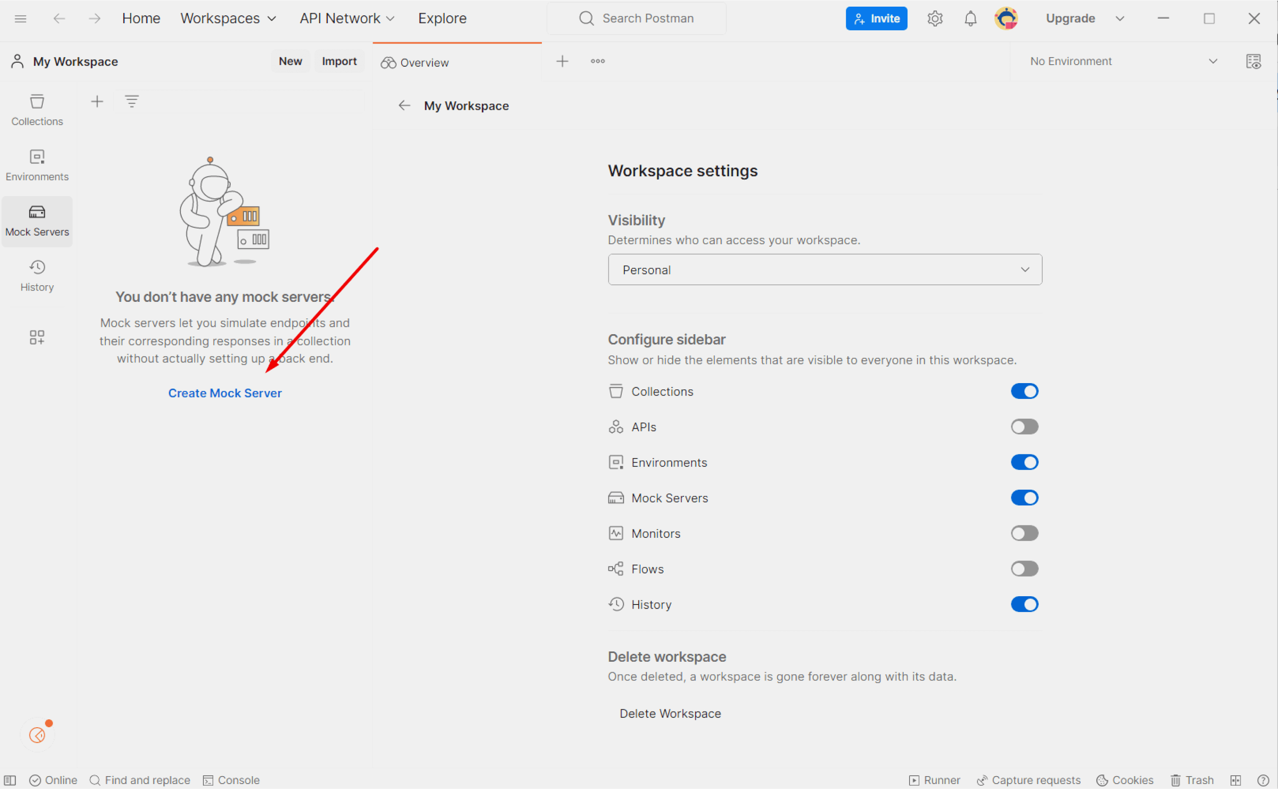Go to Home in the top bar
This screenshot has width=1278, height=789.
[x=141, y=19]
